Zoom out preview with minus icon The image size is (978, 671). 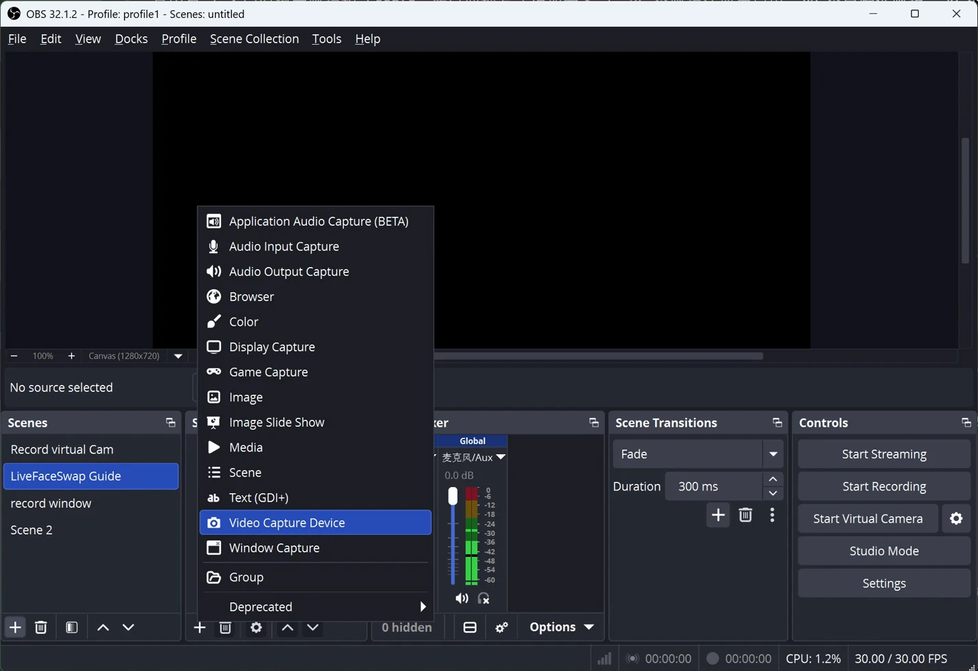(x=14, y=356)
